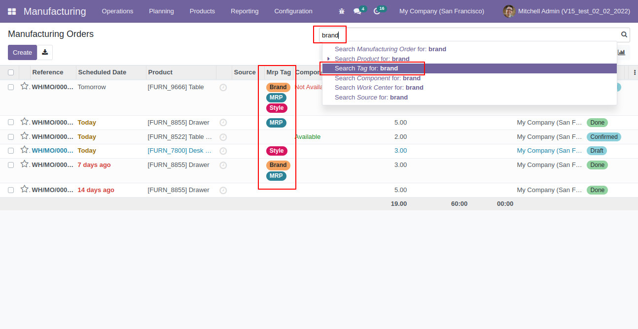Expand the Search Product suggestion arrow

328,59
